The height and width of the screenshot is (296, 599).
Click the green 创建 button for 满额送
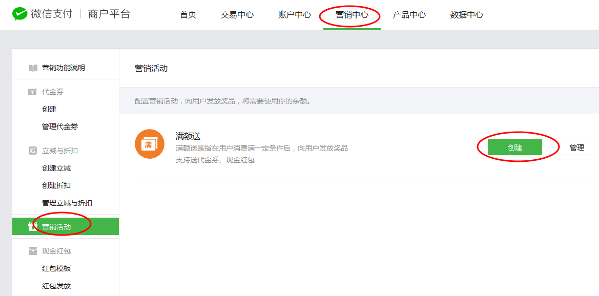pyautogui.click(x=514, y=147)
